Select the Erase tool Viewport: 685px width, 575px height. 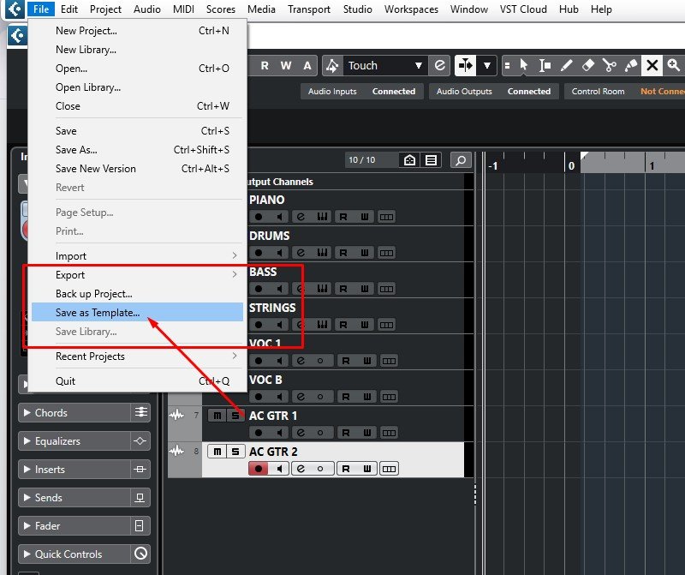(588, 66)
